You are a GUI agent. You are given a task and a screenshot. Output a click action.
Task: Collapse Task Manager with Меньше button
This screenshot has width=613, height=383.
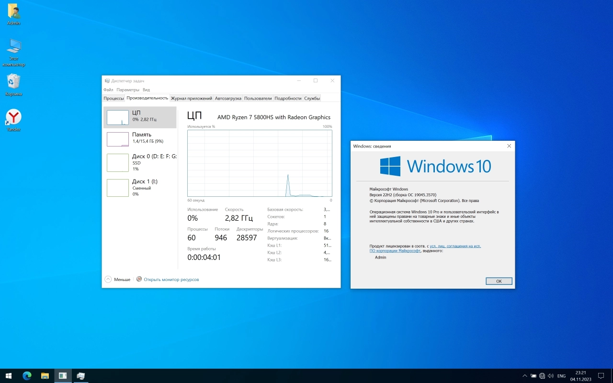117,279
